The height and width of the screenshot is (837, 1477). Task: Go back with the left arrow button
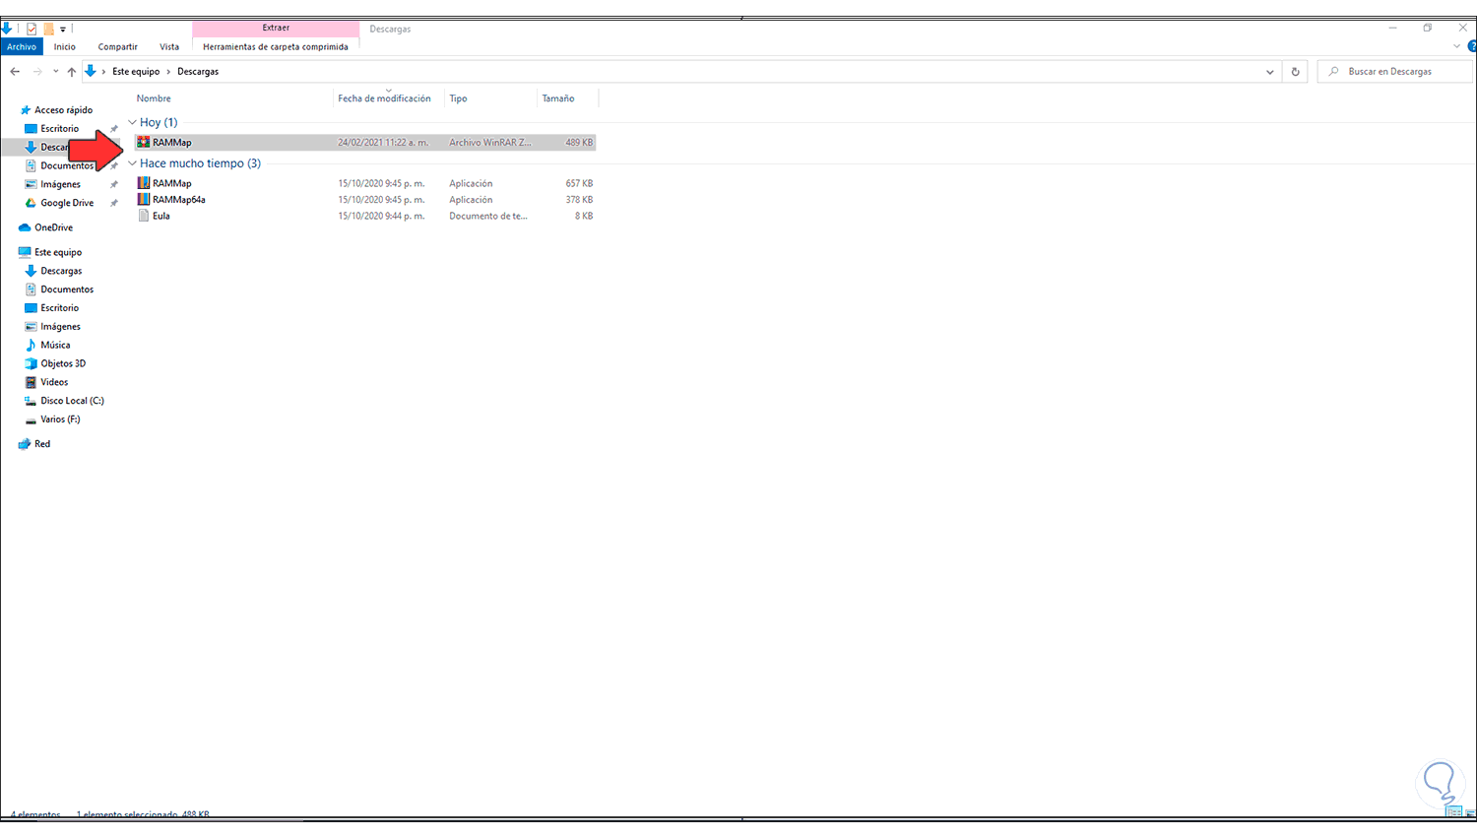[x=15, y=72]
